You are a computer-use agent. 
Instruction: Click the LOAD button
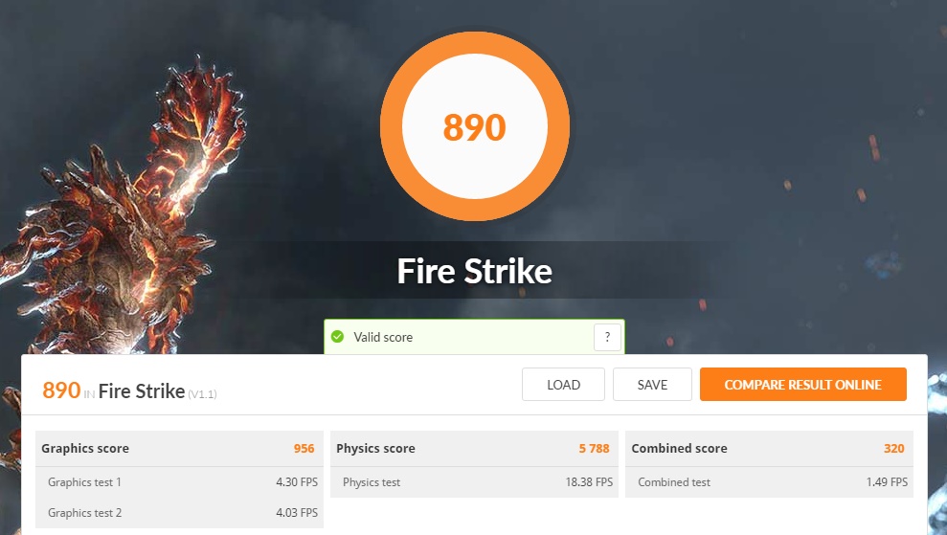coord(563,385)
